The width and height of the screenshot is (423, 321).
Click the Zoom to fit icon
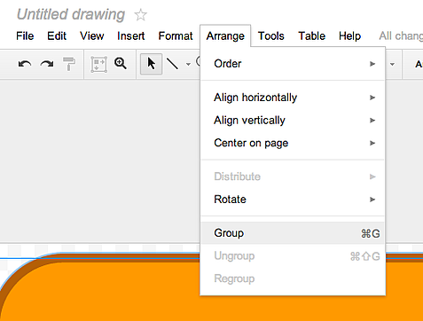click(x=98, y=65)
